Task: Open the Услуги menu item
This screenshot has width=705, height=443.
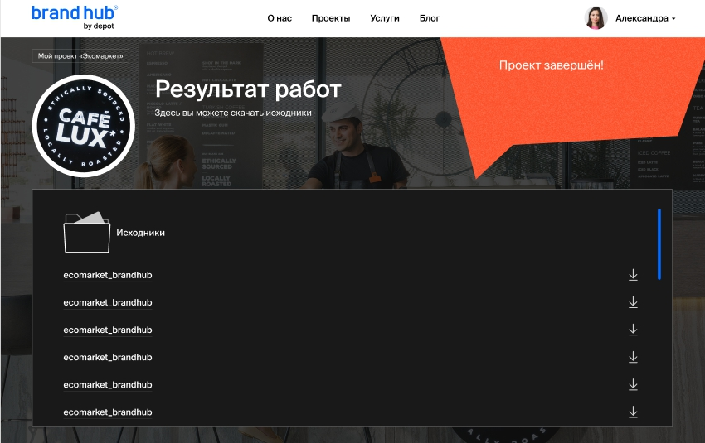Action: pyautogui.click(x=385, y=18)
